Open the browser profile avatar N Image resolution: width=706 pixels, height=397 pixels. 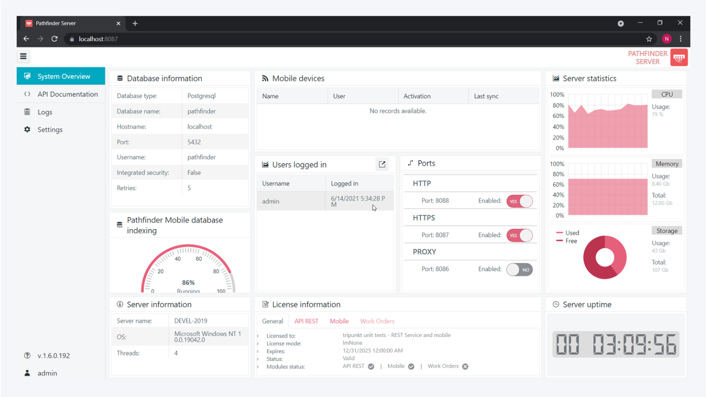point(667,39)
